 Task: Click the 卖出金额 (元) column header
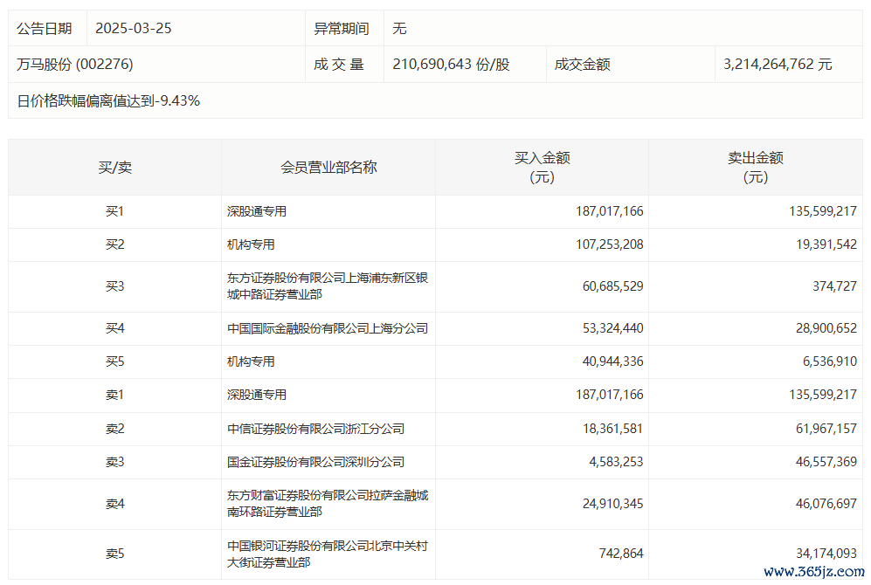(756, 167)
